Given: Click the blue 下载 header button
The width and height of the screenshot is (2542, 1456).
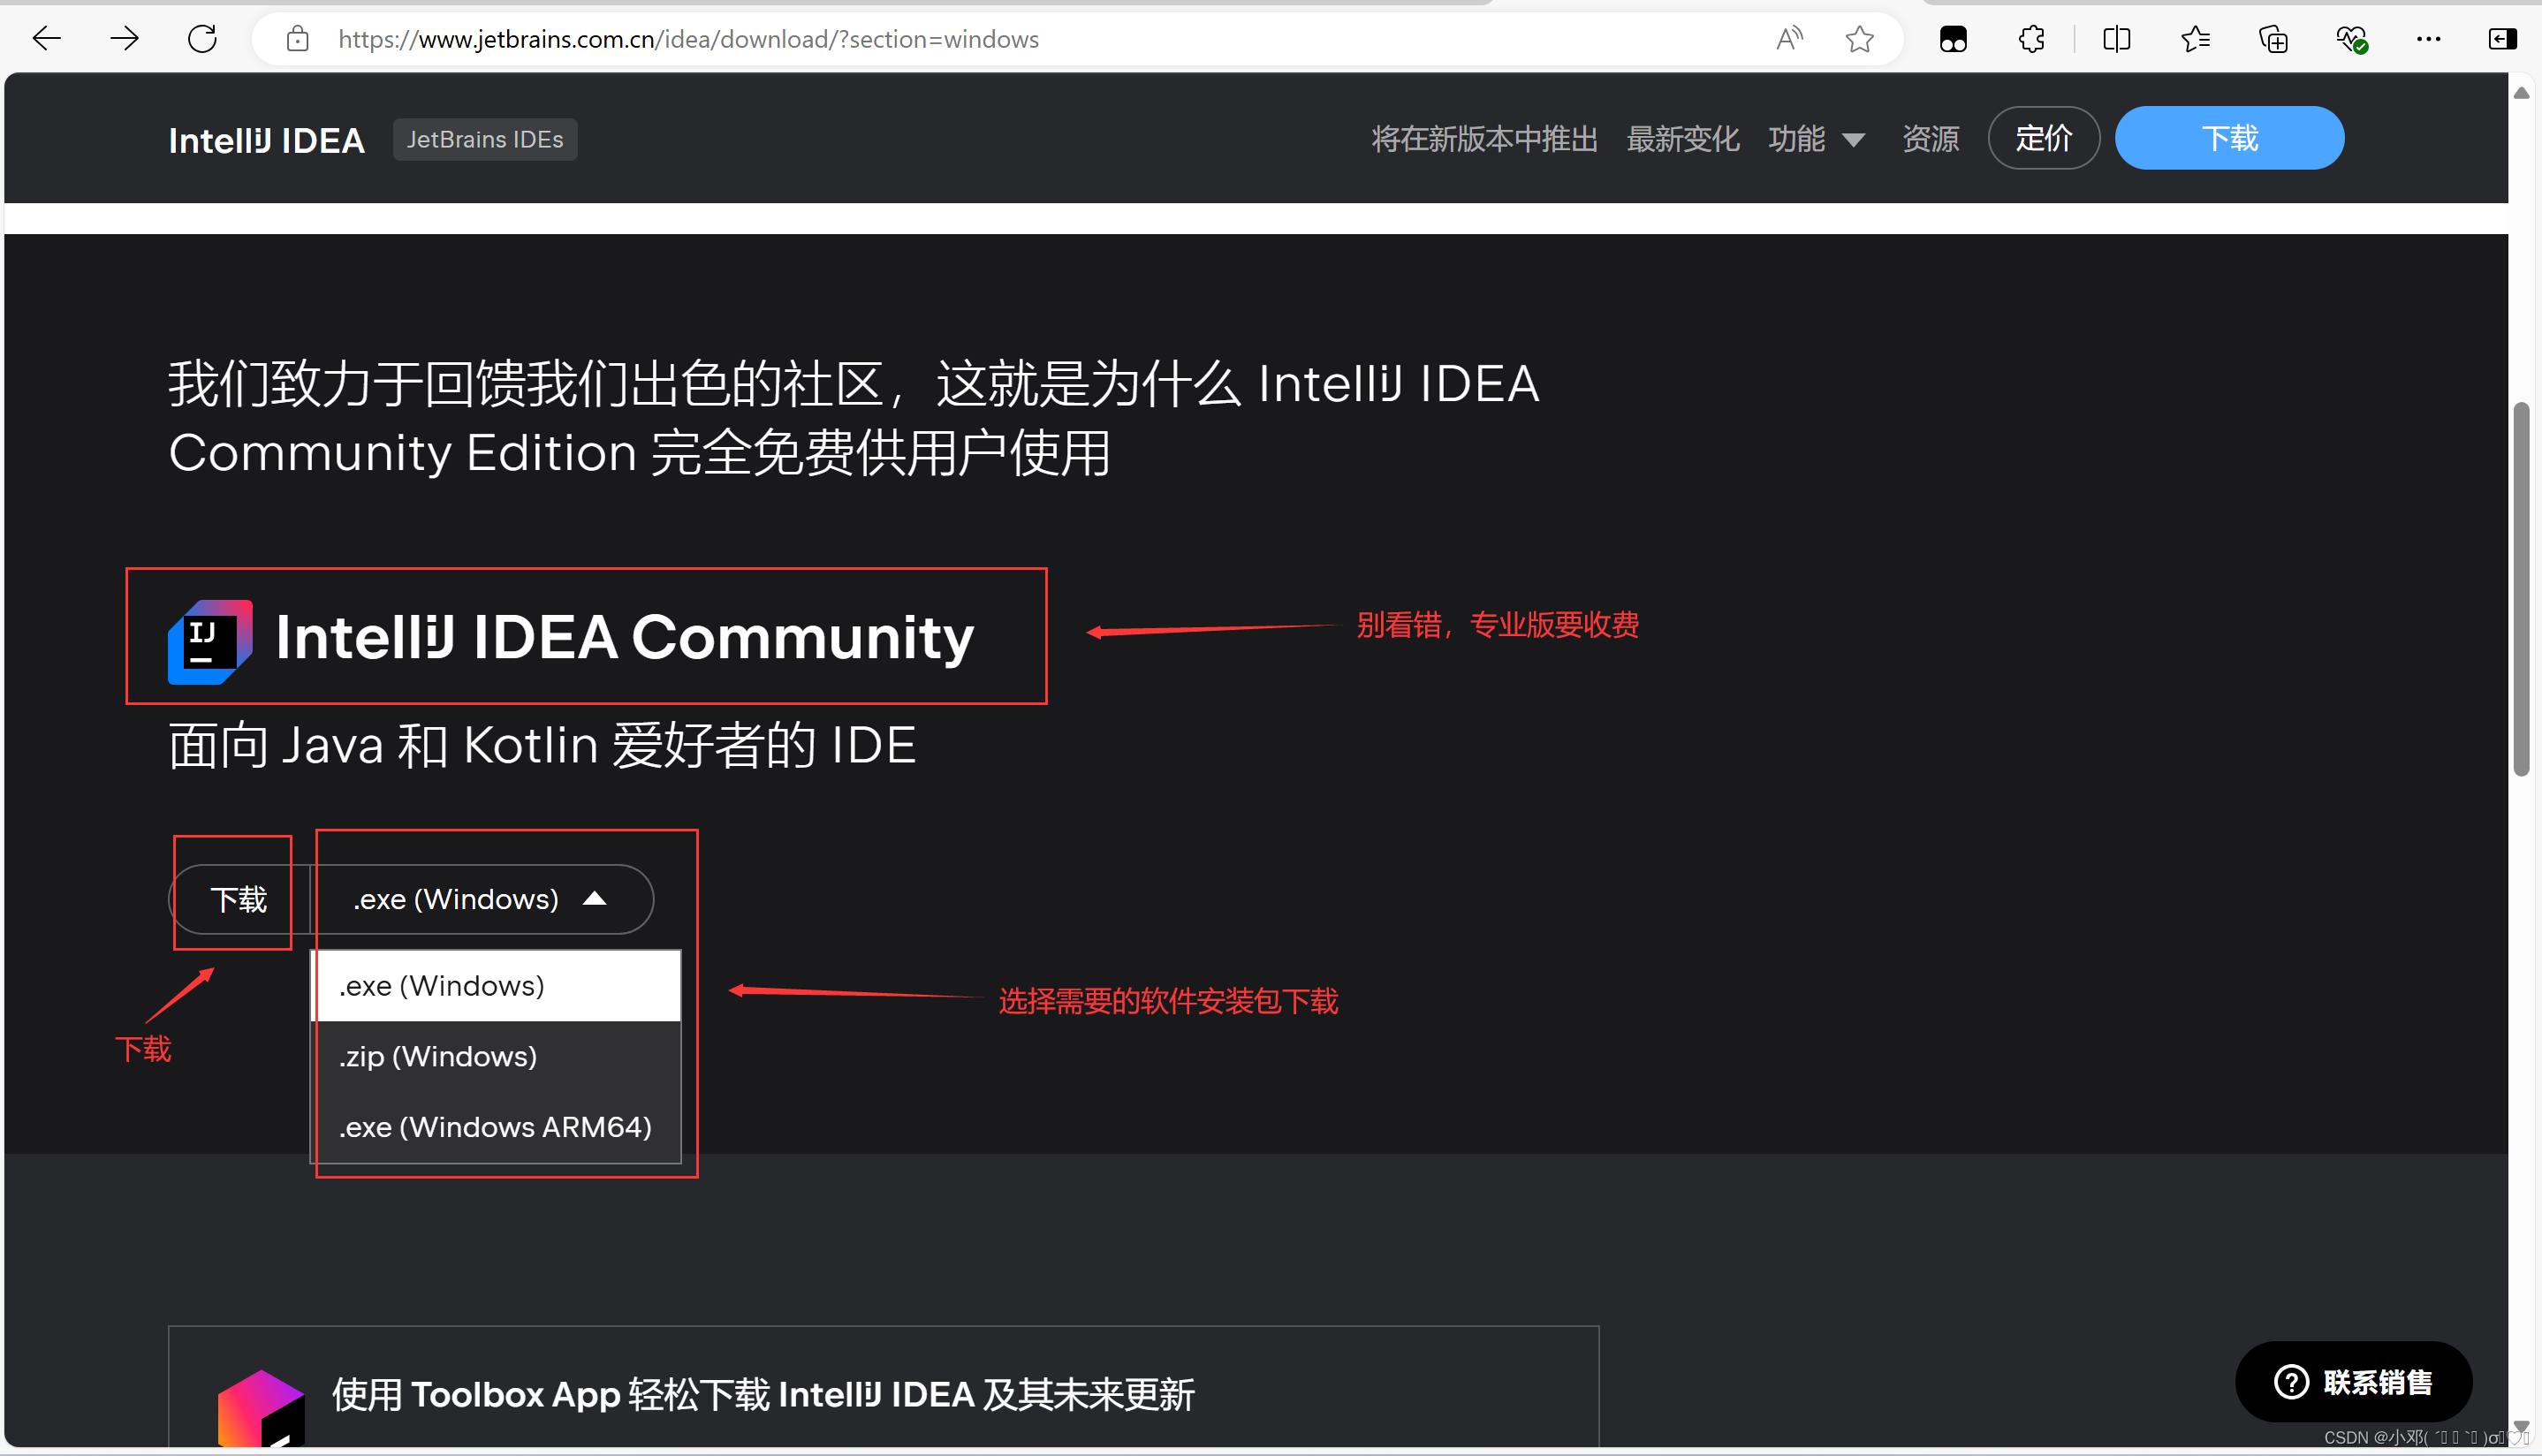Looking at the screenshot, I should 2229,138.
